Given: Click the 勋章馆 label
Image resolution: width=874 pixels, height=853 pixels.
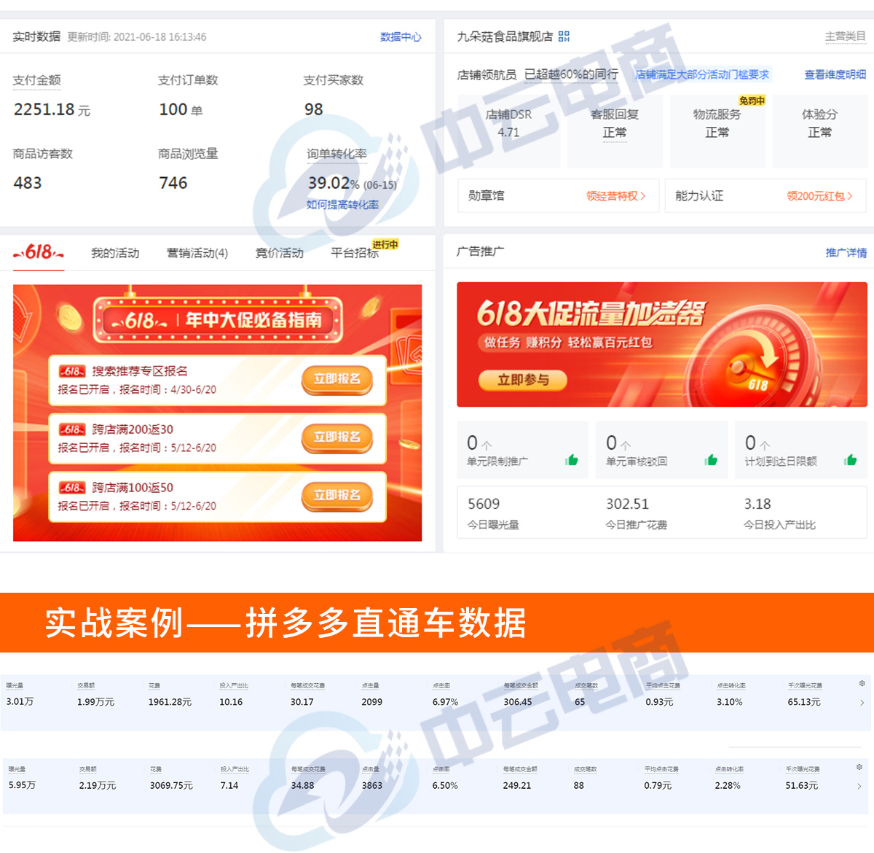Looking at the screenshot, I should 486,195.
